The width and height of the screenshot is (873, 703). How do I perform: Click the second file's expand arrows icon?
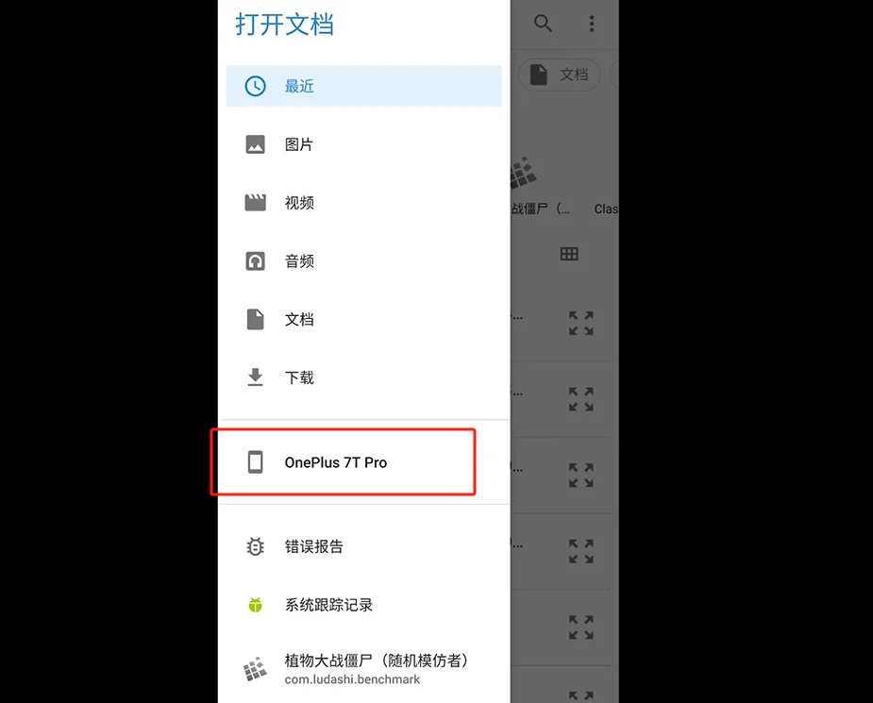(x=580, y=400)
